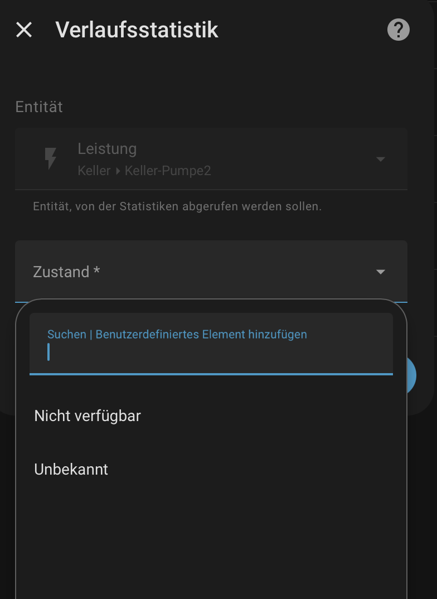Screen dimensions: 437x599
Task: Close the Verlaufsstatistik dialog with X
Action: pyautogui.click(x=24, y=30)
